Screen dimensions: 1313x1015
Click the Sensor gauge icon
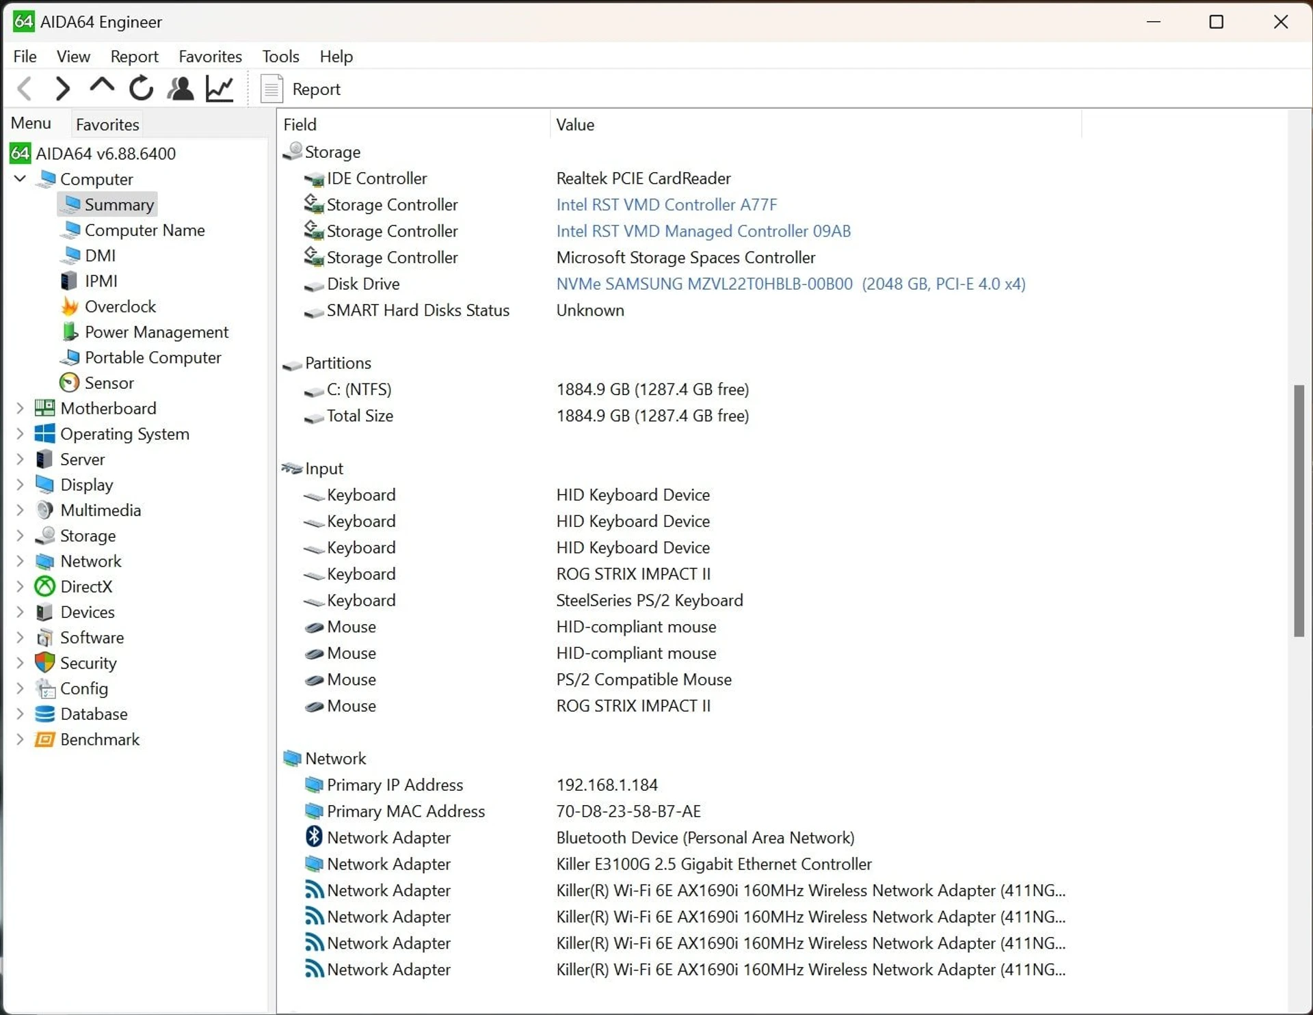(70, 383)
